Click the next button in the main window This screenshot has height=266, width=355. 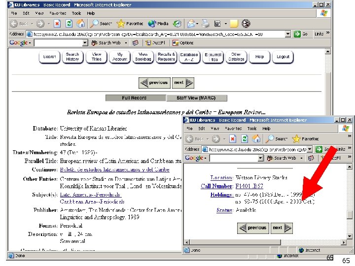point(183,83)
